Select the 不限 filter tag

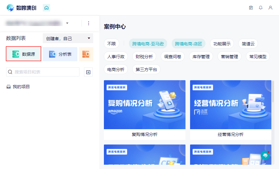112,44
